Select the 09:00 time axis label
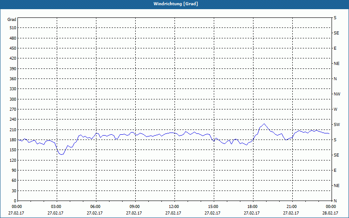Image resolution: width=349 pixels, height=218 pixels. tap(135, 207)
